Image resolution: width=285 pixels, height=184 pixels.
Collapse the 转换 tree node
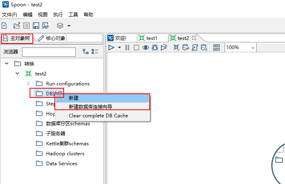[x=7, y=63]
